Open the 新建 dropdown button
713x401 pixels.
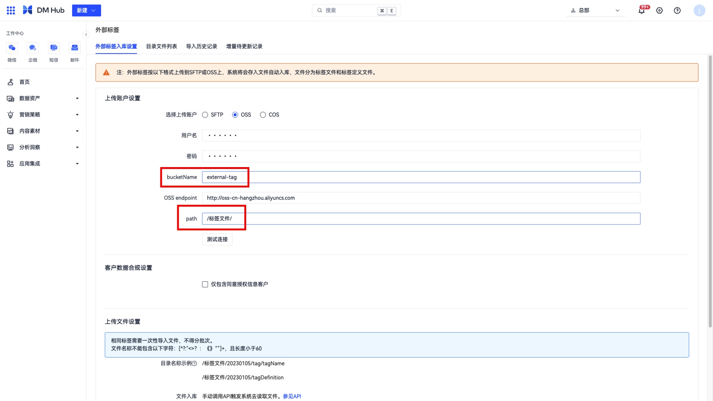pos(87,10)
